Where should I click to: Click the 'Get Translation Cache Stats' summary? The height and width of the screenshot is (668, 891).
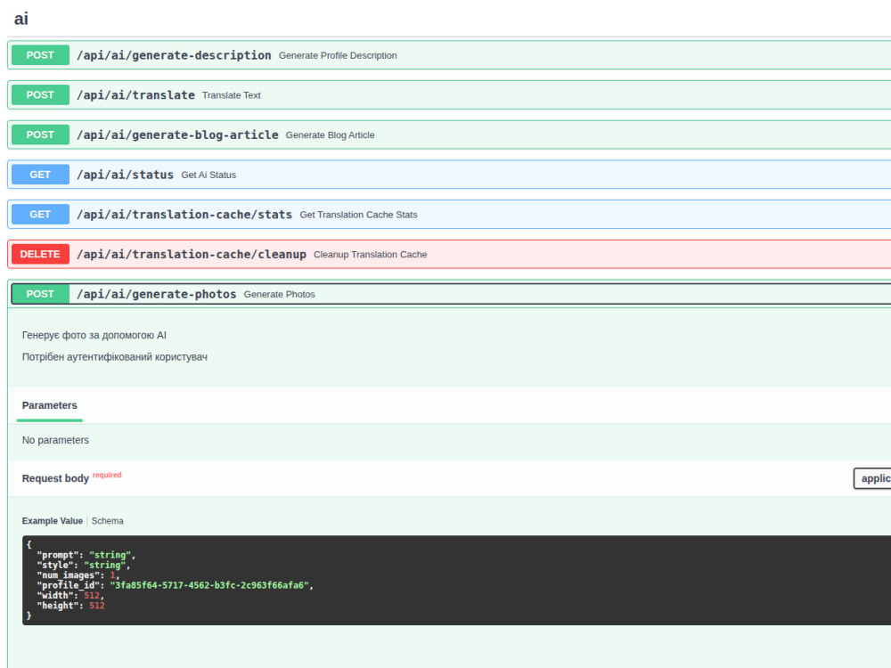(358, 215)
